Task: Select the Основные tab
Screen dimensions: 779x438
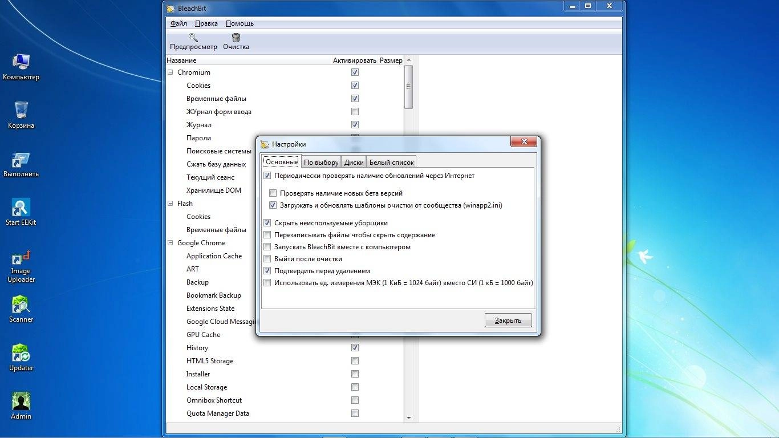Action: [282, 161]
